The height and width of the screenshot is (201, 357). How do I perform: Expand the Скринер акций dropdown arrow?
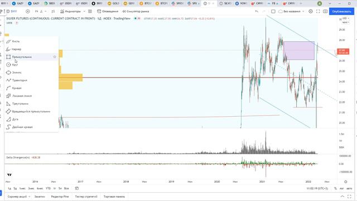[30, 197]
